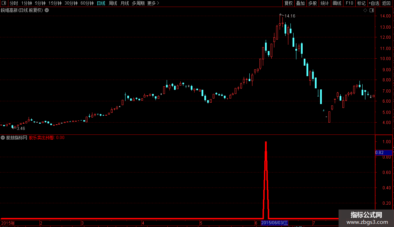The image size is (394, 227).
Task: Toggle the right info panel icon
Action: [x=372, y=10]
